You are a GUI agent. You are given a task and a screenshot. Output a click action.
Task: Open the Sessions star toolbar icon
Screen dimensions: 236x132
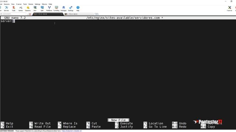[28, 8]
